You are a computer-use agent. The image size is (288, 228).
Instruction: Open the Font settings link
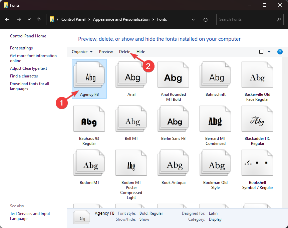(21, 48)
